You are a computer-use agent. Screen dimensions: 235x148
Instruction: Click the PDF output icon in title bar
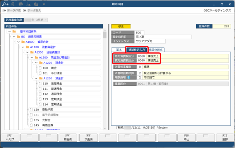(x=28, y=4)
